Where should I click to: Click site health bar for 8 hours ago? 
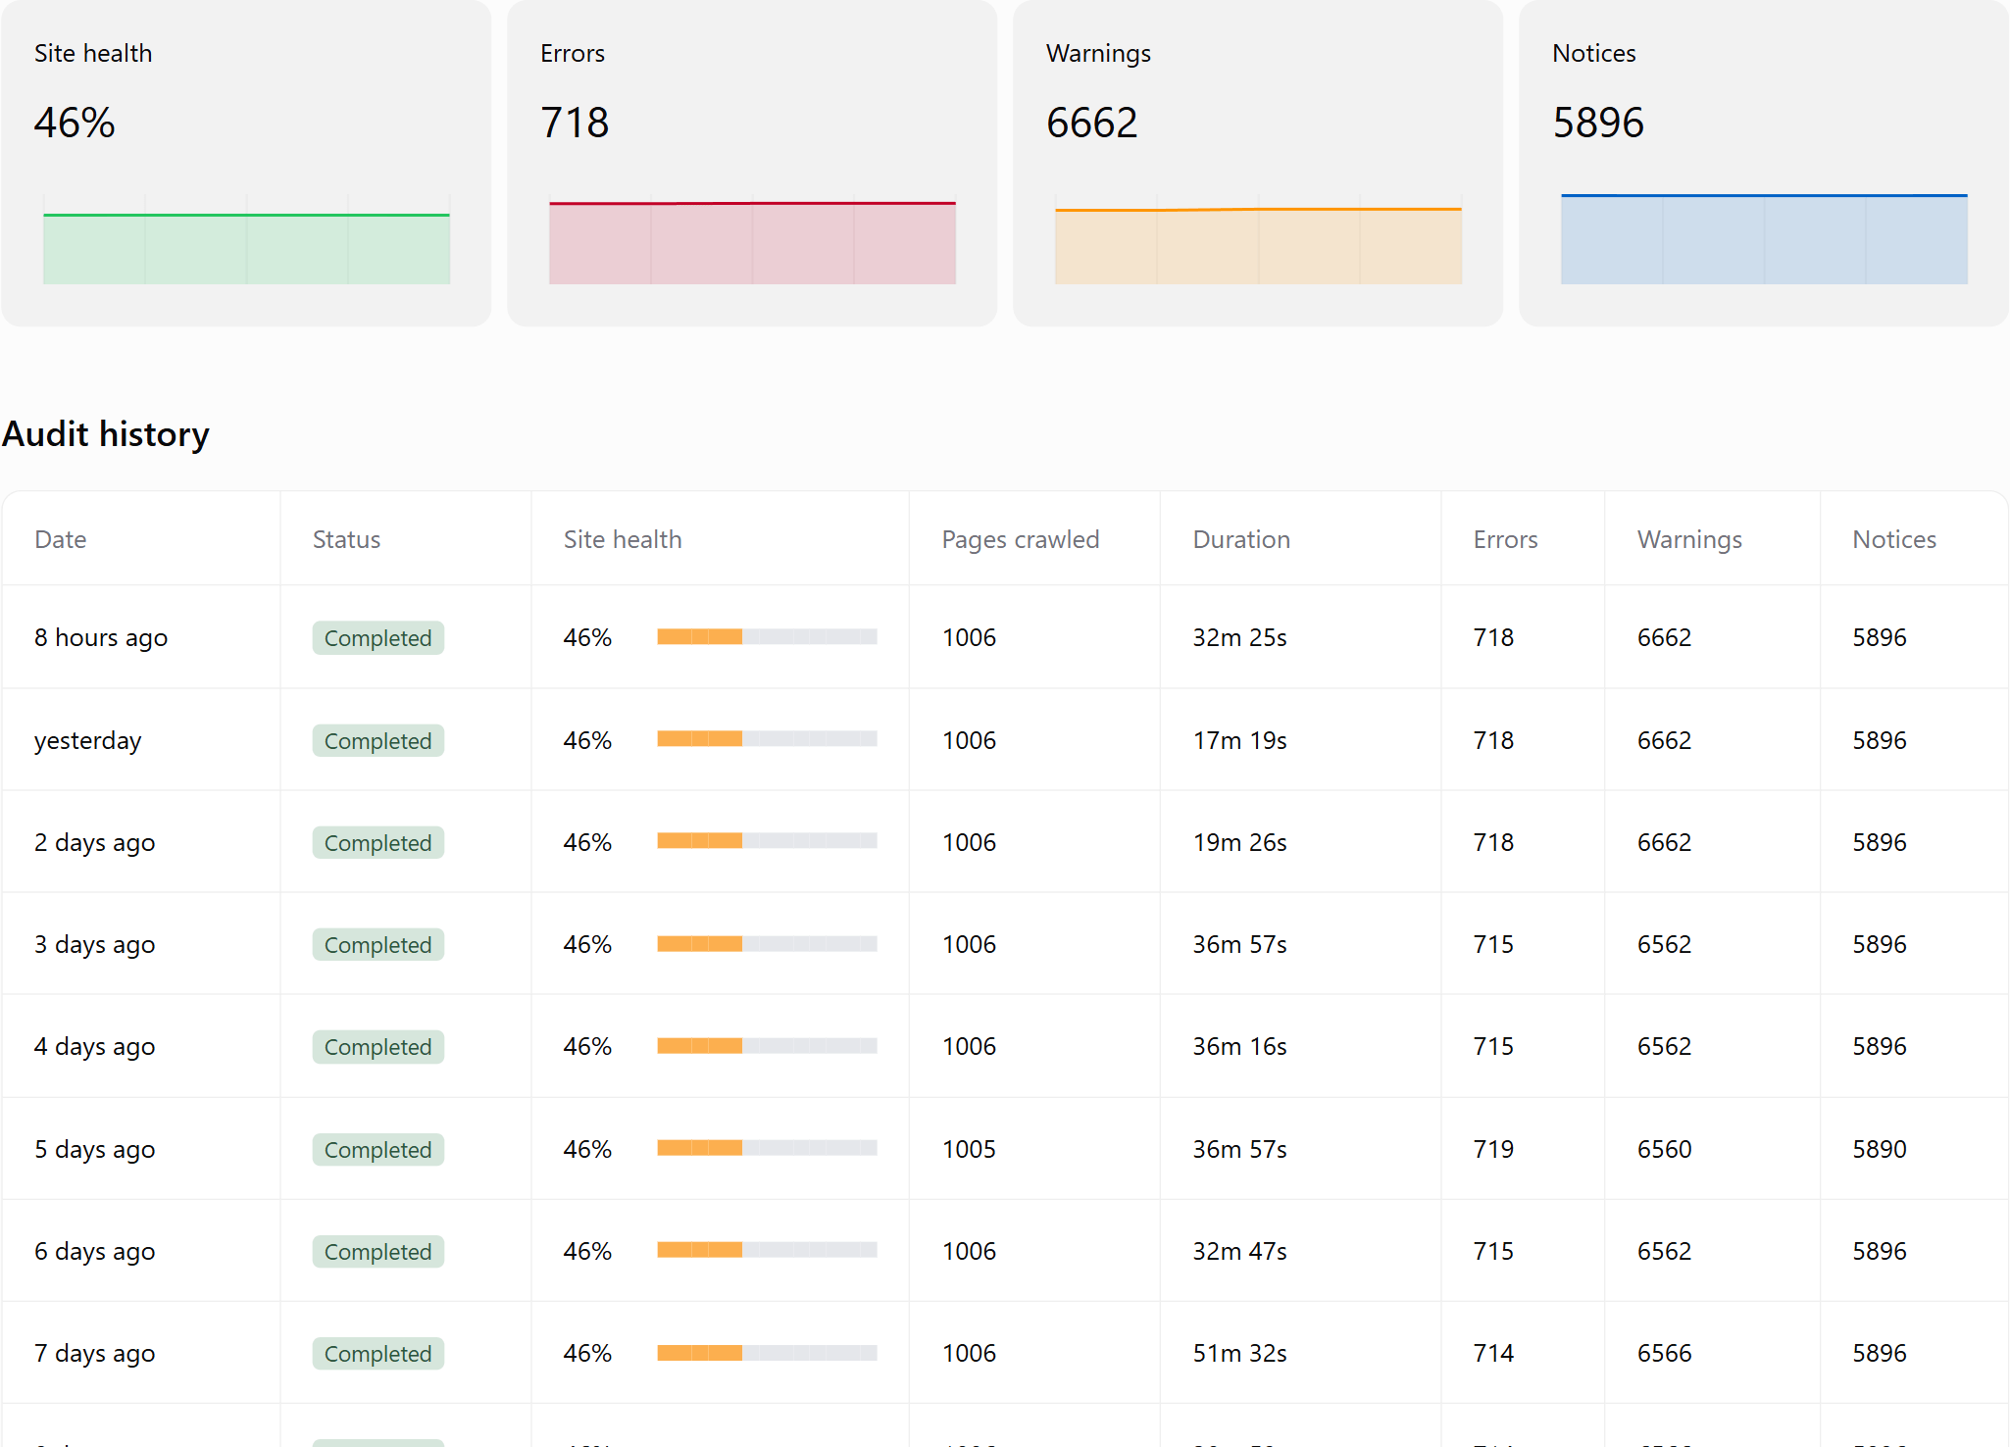tap(767, 637)
